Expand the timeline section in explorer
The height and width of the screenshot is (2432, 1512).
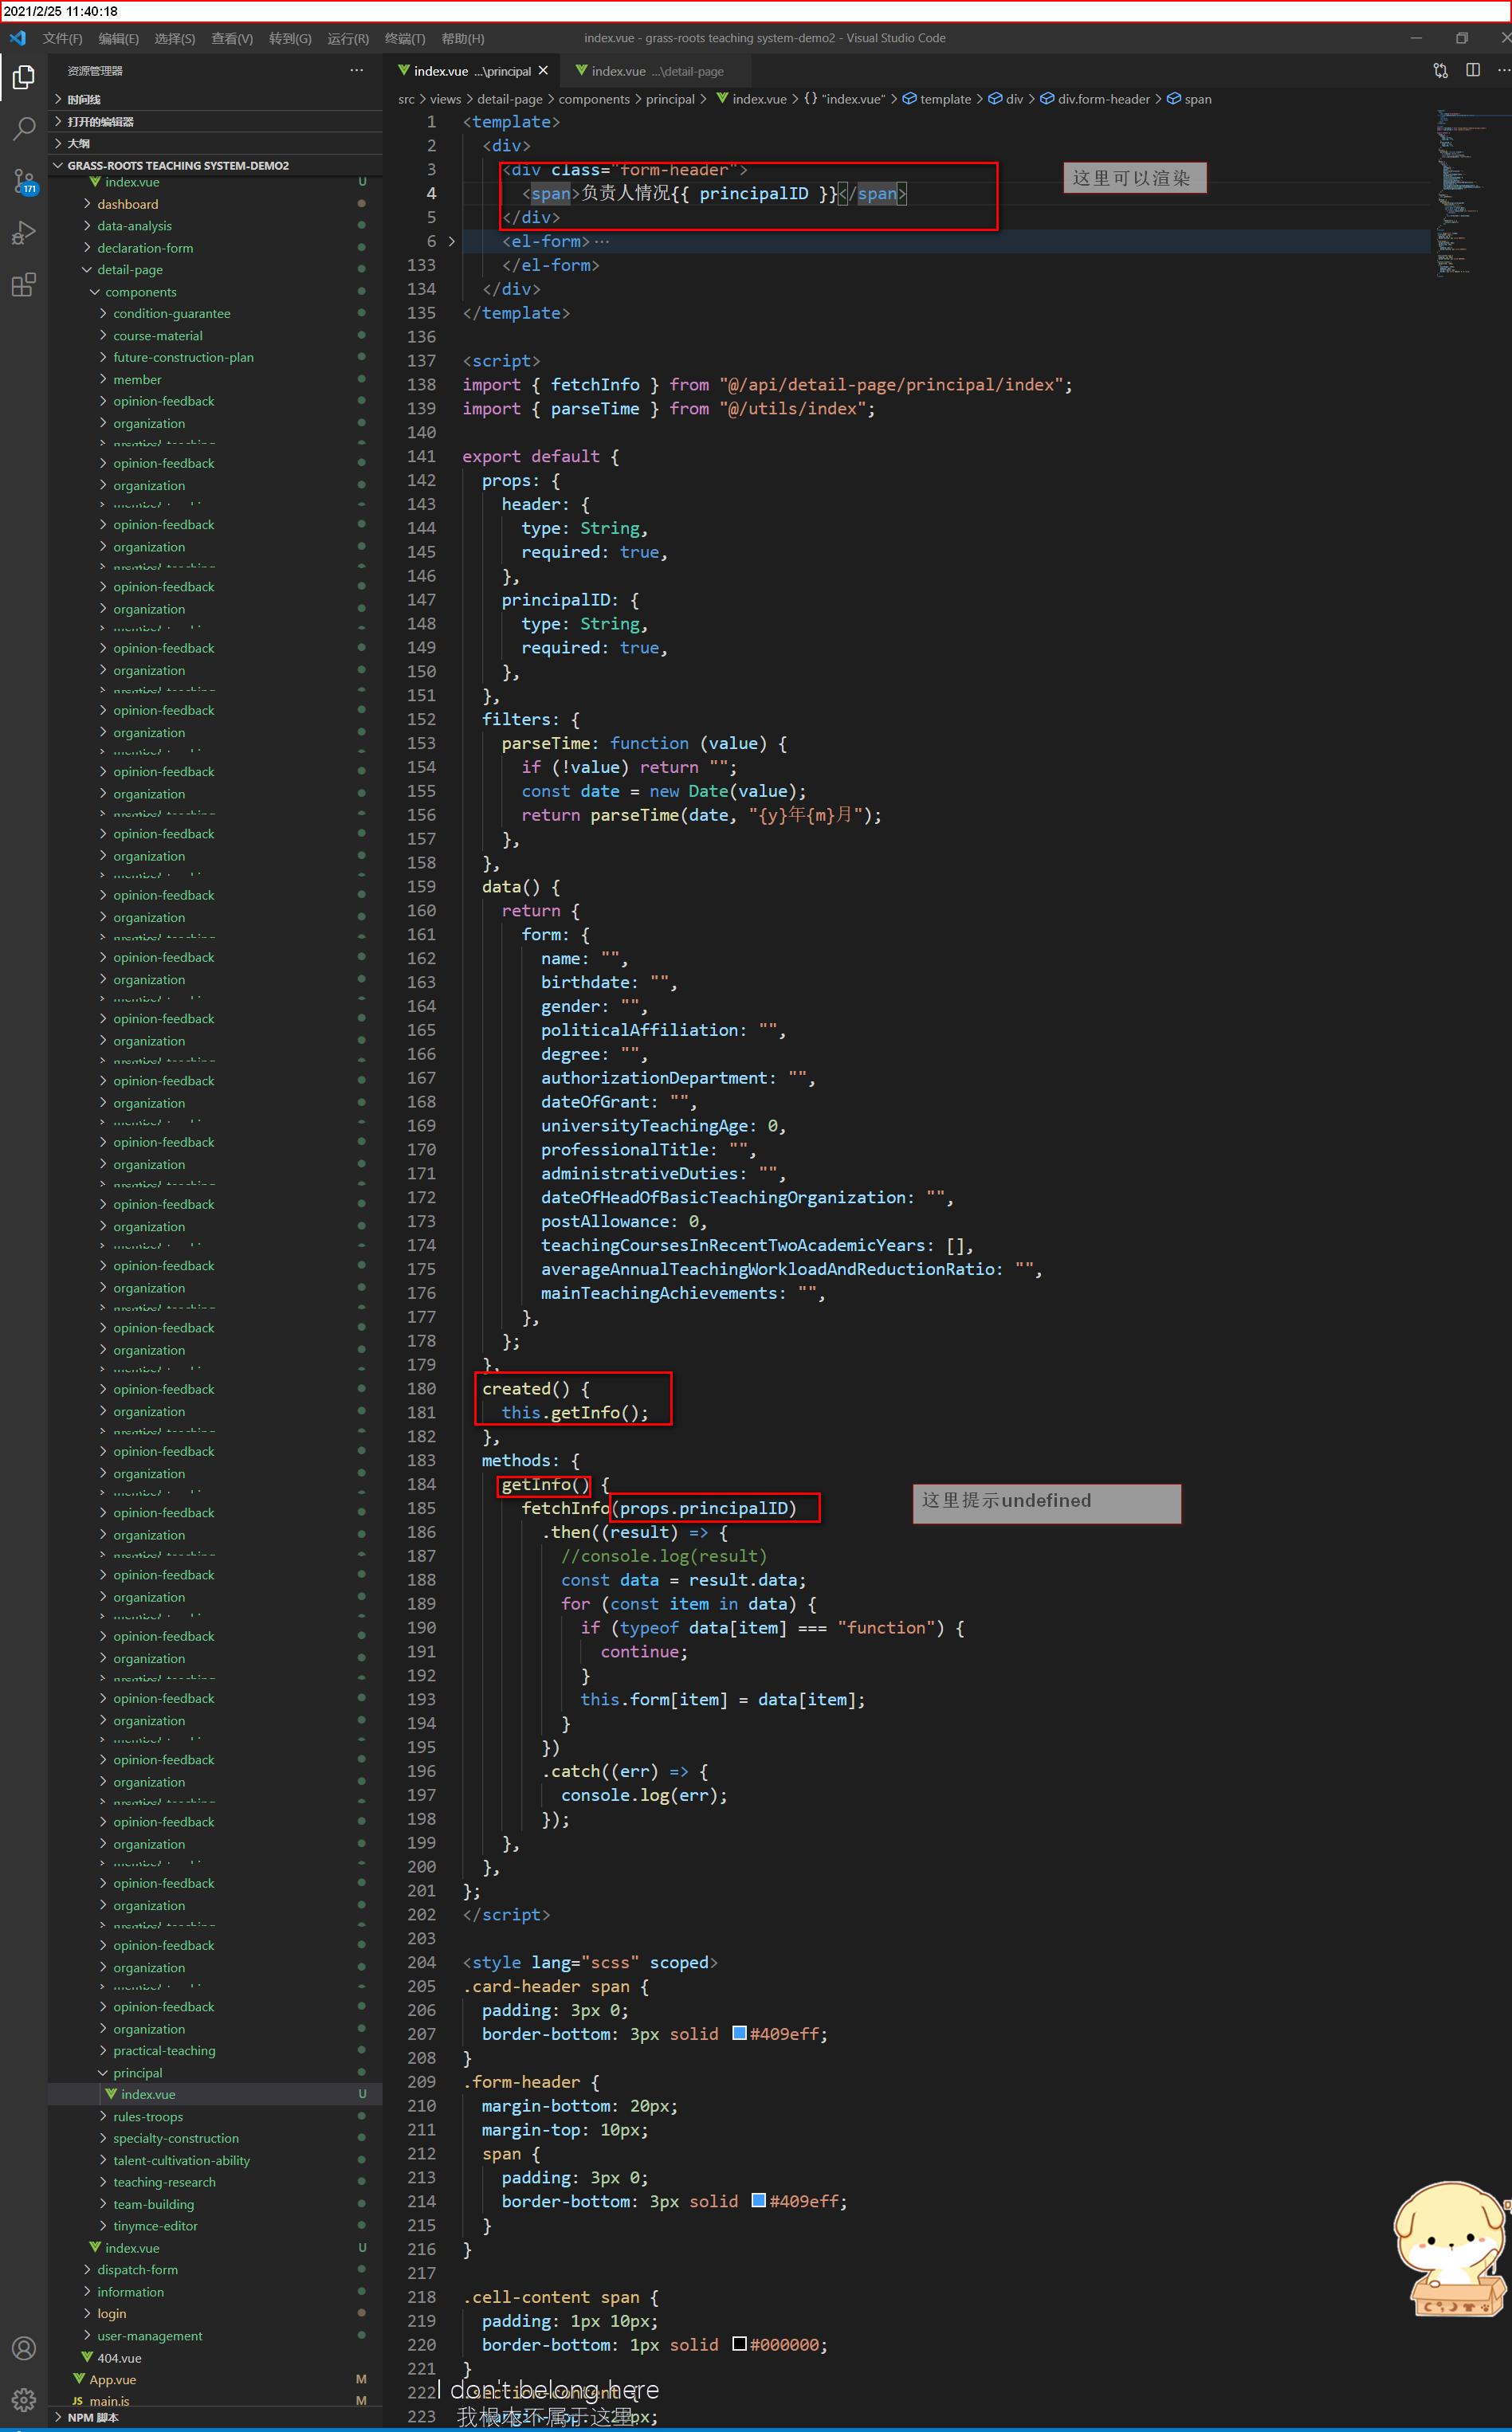coord(215,100)
